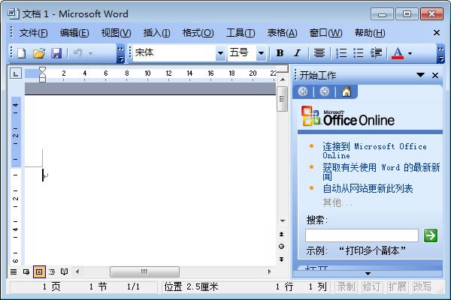Toggle 扩展 selection mode in status bar
451x300 pixels.
(x=397, y=286)
